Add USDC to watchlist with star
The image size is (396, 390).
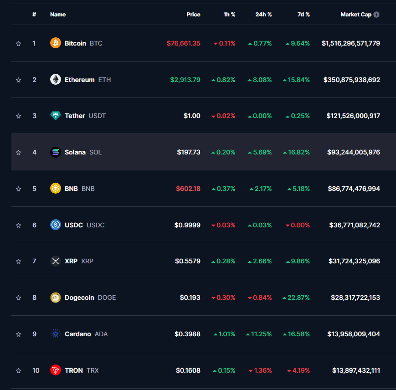(x=18, y=225)
